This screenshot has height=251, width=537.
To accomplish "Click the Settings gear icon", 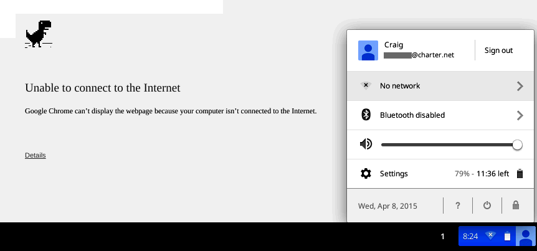I will pos(366,174).
